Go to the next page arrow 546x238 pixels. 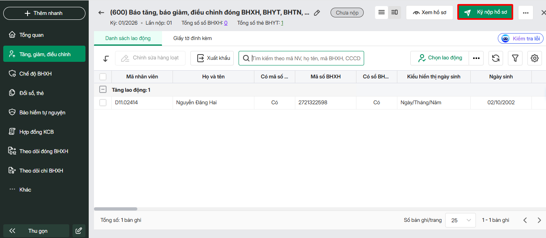point(539,220)
